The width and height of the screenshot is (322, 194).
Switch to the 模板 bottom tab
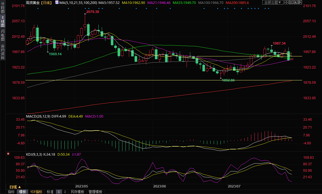pyautogui.click(x=23, y=192)
